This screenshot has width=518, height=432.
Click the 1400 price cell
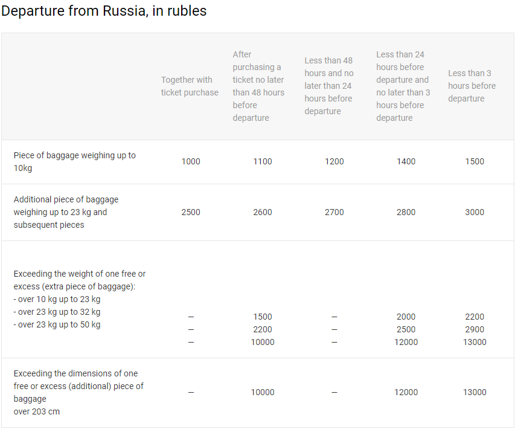point(406,162)
